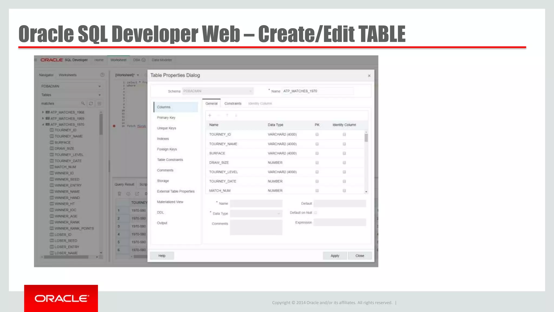The width and height of the screenshot is (554, 312).
Task: Close the Table Properties Dialog
Action: coord(369,76)
